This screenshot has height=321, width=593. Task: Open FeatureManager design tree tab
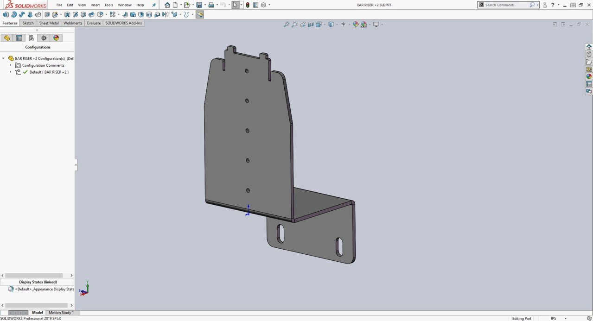tap(7, 38)
